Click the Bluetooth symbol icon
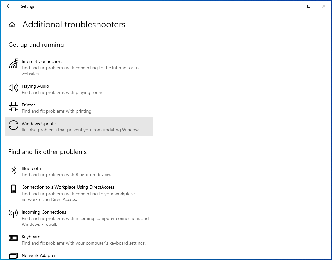This screenshot has width=332, height=260. 14,170
